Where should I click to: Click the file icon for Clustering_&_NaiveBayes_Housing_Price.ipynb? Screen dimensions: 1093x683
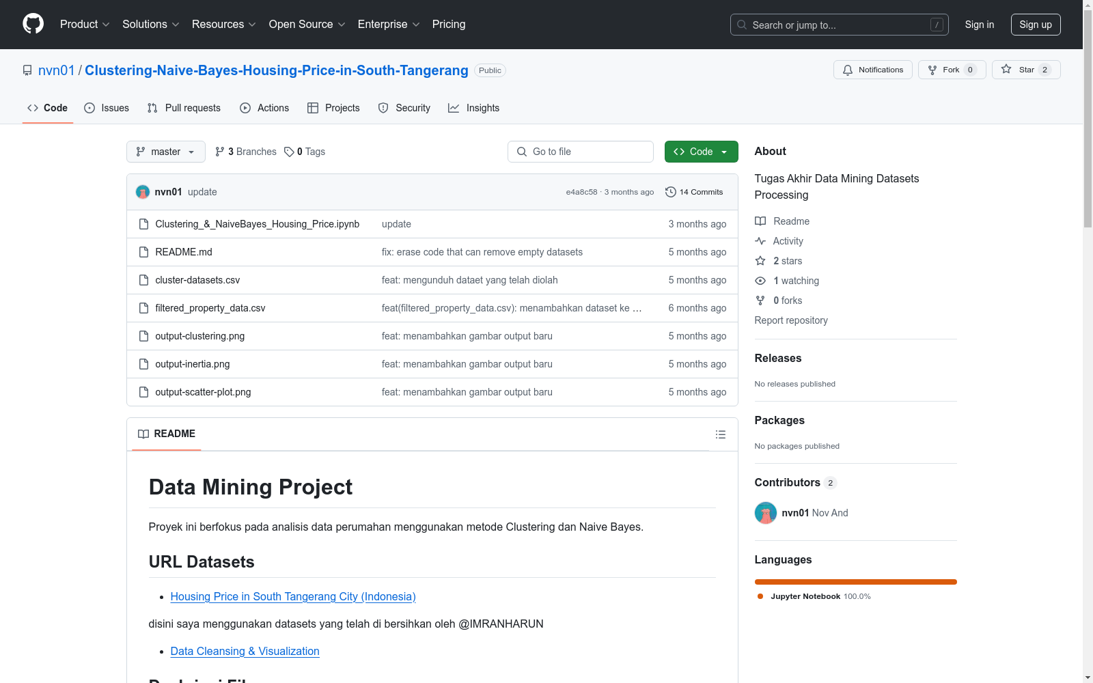143,224
